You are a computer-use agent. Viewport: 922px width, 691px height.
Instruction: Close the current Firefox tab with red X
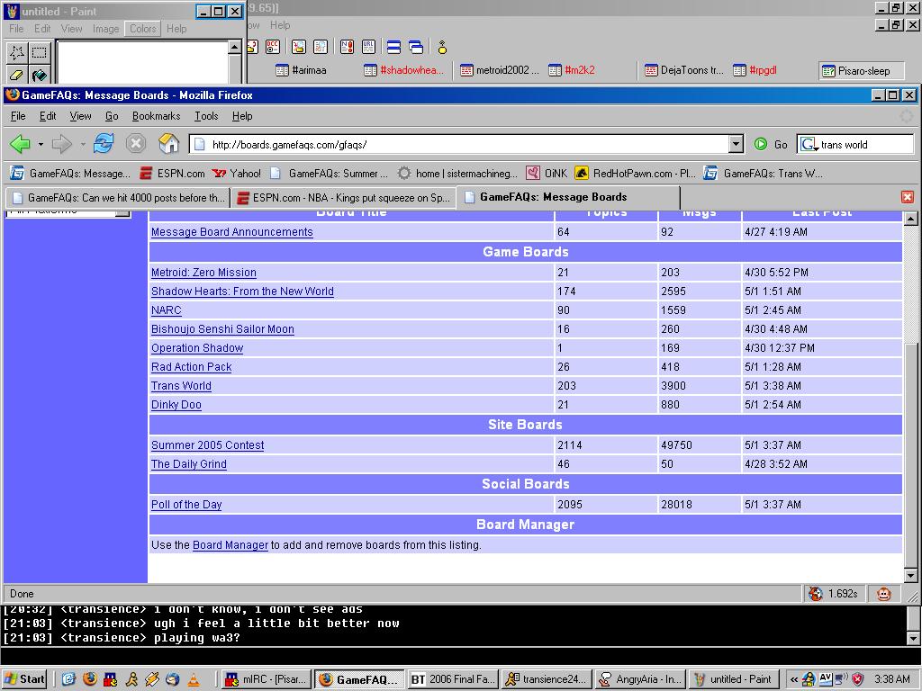(x=907, y=197)
